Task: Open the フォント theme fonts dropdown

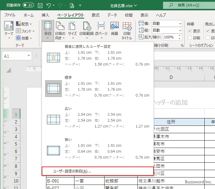Action: (x=25, y=31)
